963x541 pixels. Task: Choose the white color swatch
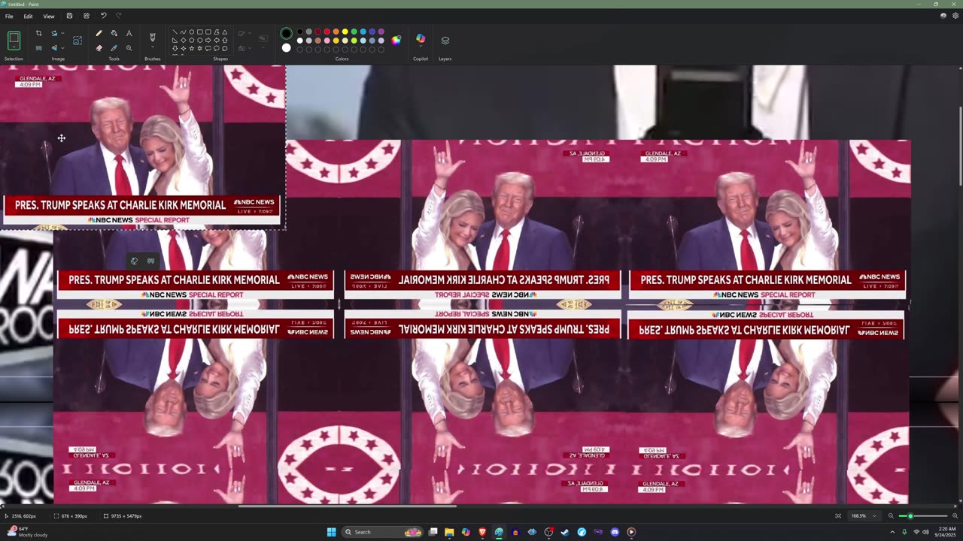(x=299, y=41)
